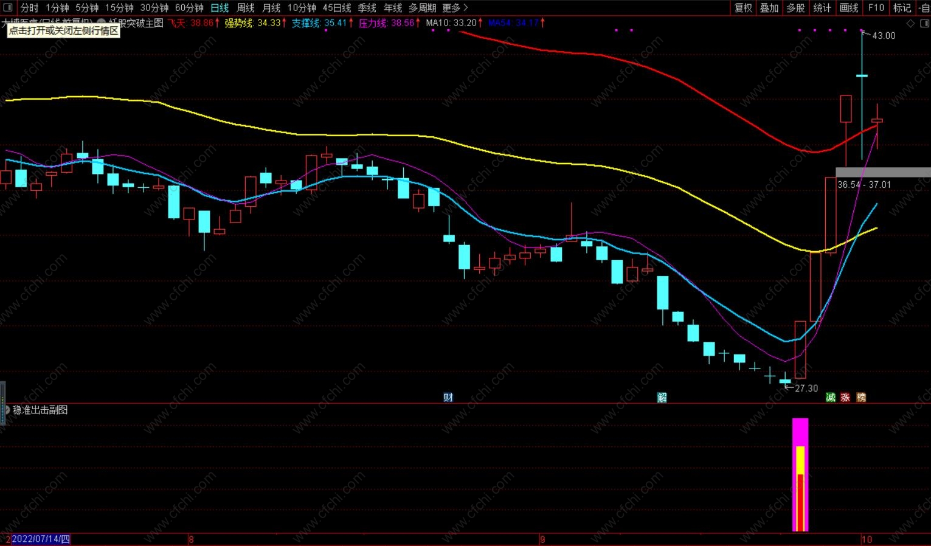Screen dimensions: 931x546
Task: Click the 43.00 high price label
Action: [x=884, y=35]
